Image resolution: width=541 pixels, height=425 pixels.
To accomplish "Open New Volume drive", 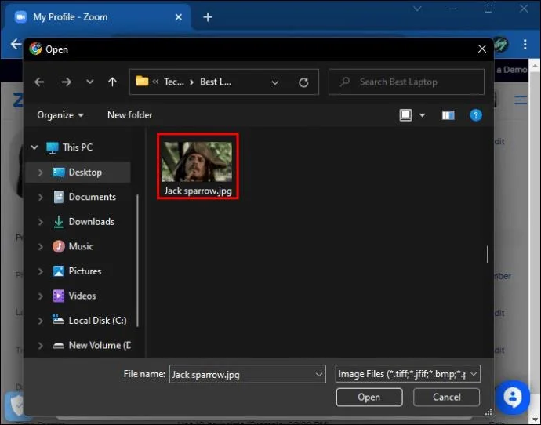I will [x=92, y=345].
